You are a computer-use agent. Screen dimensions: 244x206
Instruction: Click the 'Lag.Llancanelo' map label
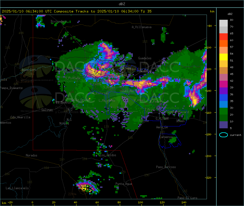pos(17,188)
